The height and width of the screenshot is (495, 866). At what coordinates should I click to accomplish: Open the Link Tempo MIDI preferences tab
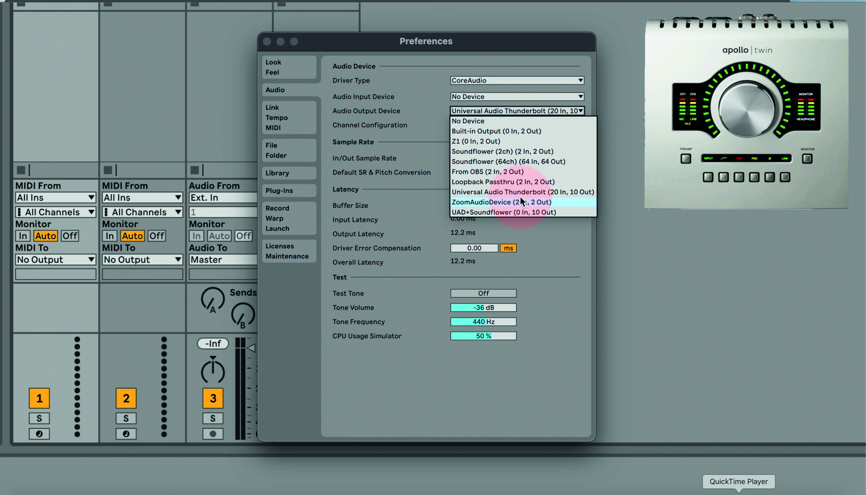tap(289, 118)
